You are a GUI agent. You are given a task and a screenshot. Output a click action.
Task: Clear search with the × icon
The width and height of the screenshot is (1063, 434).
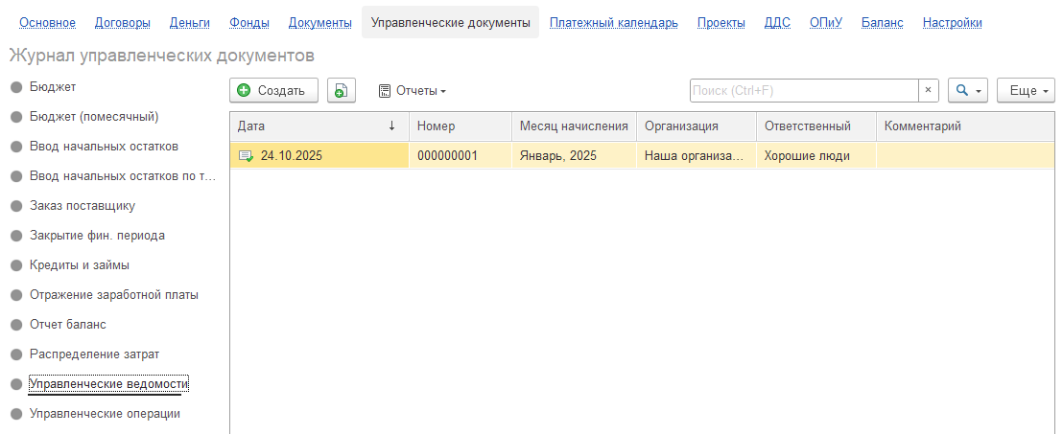(x=928, y=90)
